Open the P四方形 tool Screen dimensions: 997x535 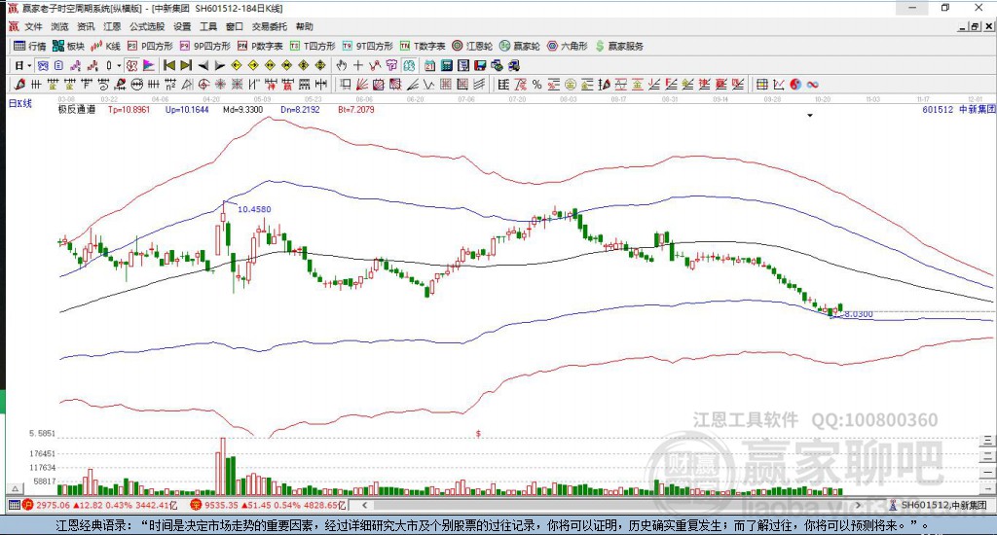pos(150,46)
